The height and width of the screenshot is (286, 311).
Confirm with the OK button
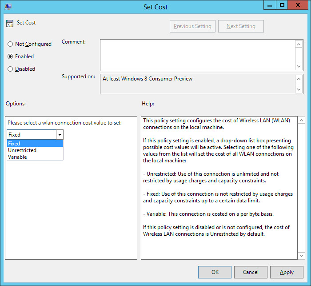215,272
